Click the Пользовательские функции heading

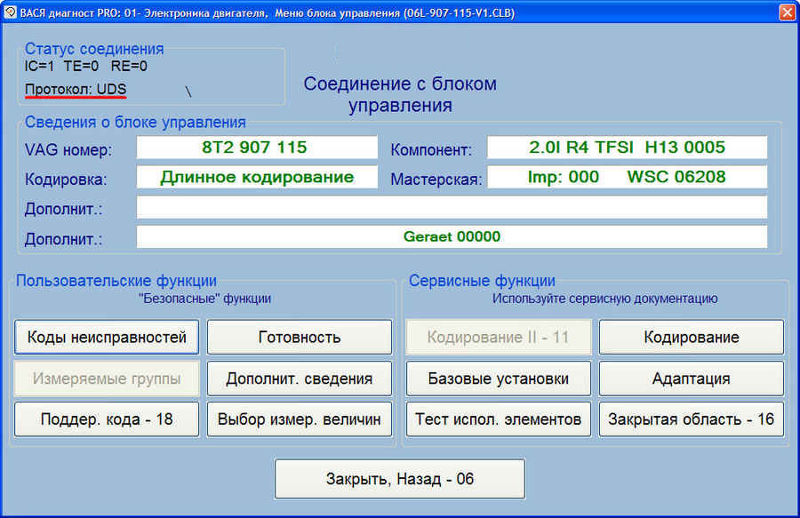[x=116, y=281]
